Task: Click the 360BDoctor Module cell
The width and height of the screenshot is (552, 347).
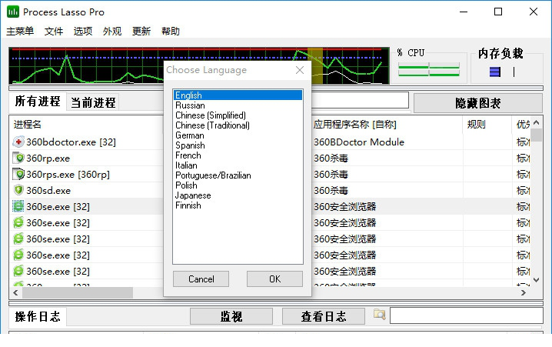Action: pos(359,142)
